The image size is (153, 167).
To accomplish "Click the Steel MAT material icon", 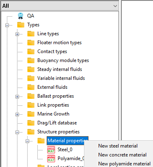I will [51, 150].
